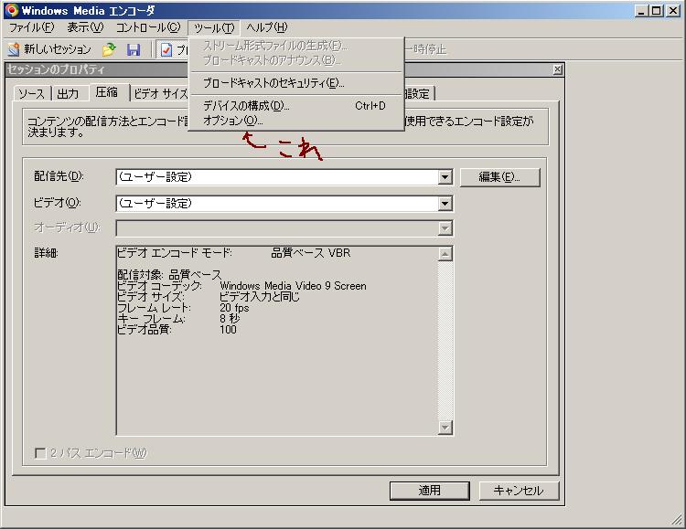Image resolution: width=686 pixels, height=529 pixels.
Task: Click the 適用 button
Action: click(430, 491)
